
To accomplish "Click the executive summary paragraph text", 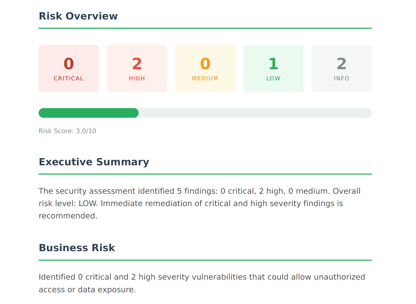I will (200, 203).
